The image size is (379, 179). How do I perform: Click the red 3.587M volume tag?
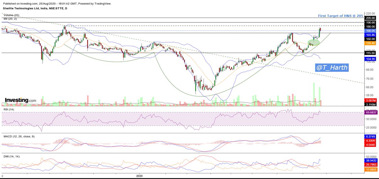[370, 100]
